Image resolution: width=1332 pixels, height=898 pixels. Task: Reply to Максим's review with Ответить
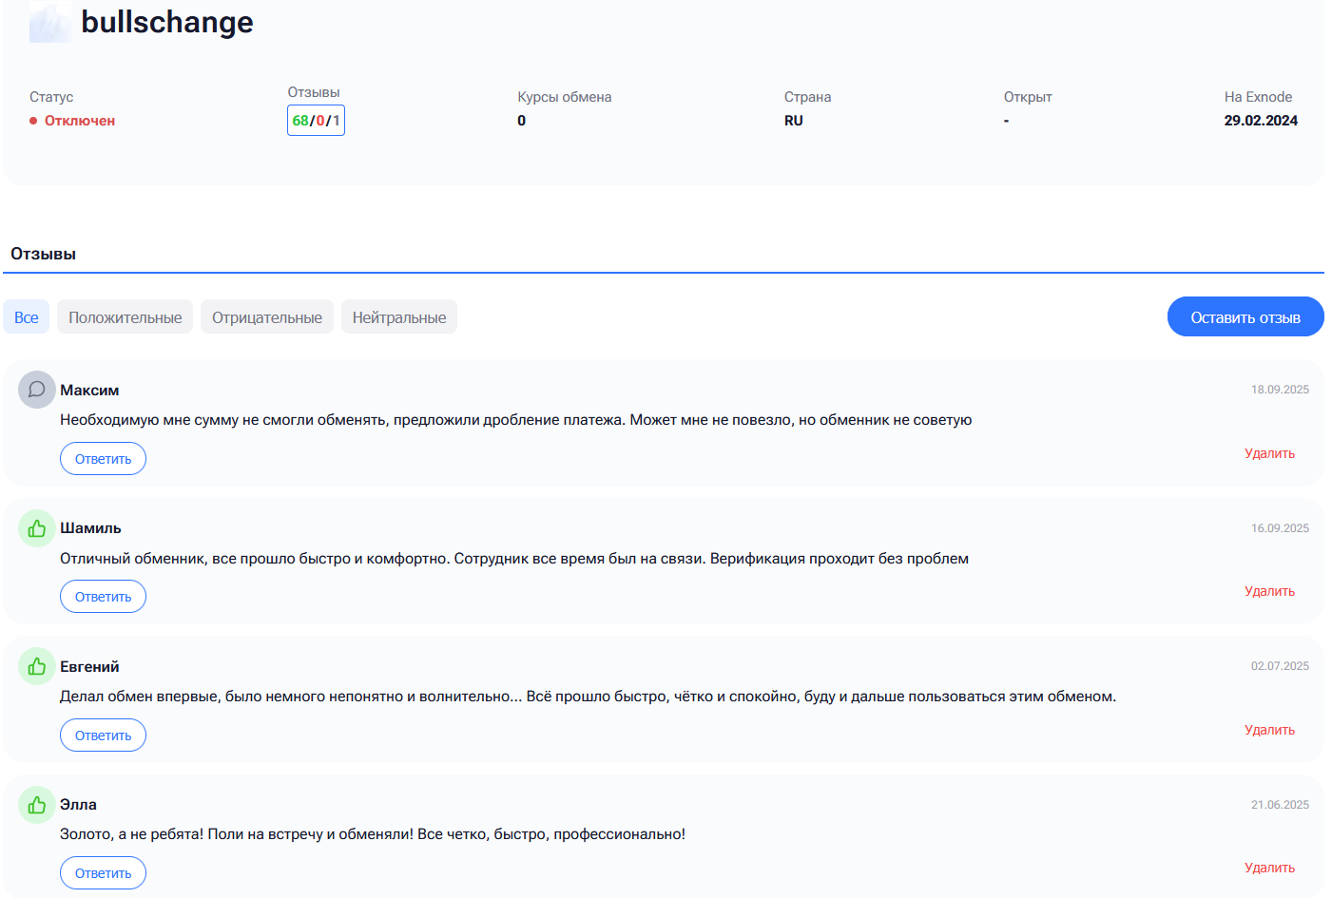pyautogui.click(x=103, y=459)
